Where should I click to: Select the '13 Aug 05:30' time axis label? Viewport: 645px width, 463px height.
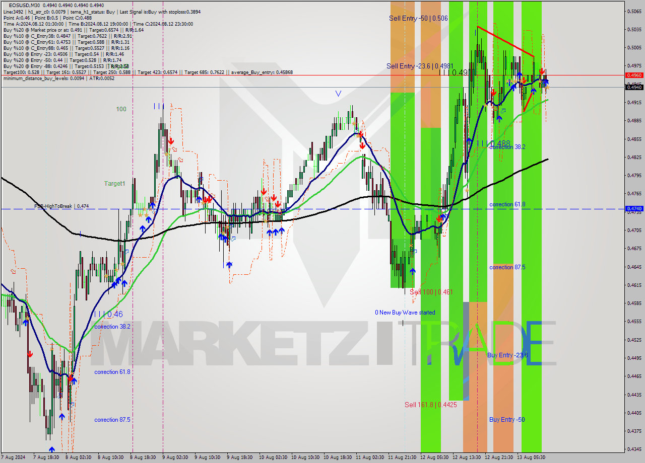[531, 457]
